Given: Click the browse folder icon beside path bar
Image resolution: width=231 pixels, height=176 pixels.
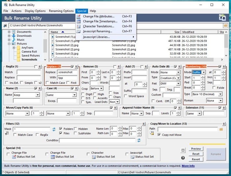Looking at the screenshot, I should [225, 25].
